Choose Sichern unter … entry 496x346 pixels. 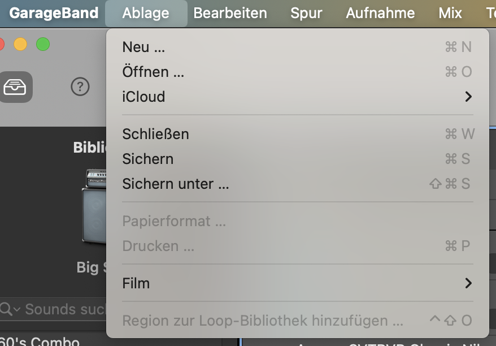pyautogui.click(x=298, y=184)
